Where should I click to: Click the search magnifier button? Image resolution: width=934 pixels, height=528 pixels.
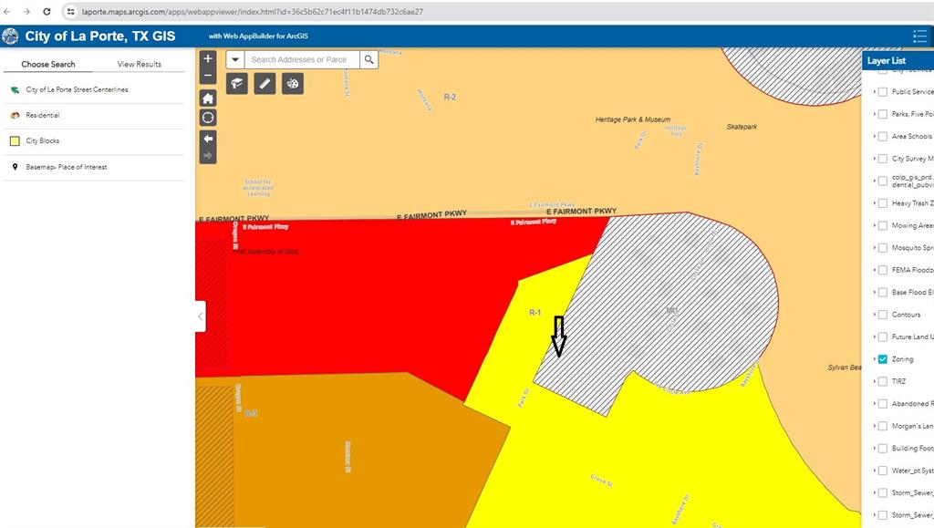point(368,59)
